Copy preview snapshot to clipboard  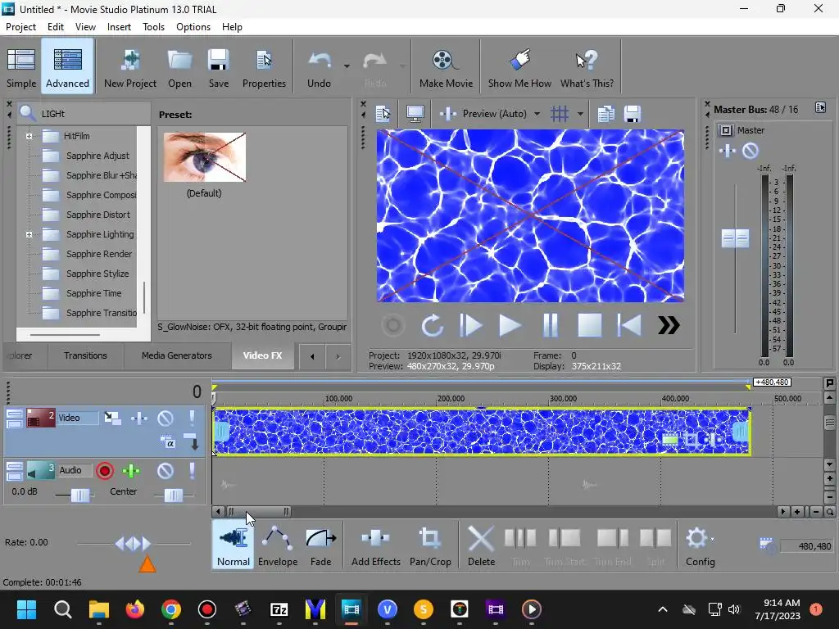click(605, 113)
